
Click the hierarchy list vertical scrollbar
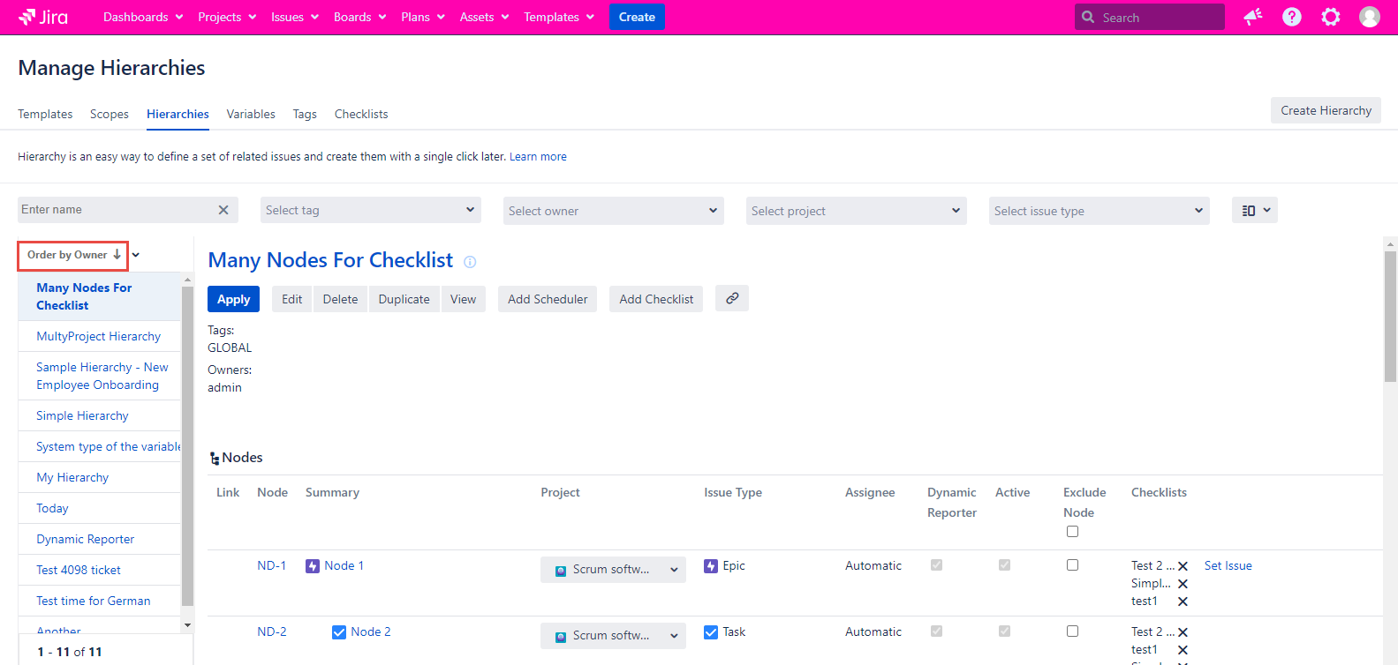tap(187, 441)
